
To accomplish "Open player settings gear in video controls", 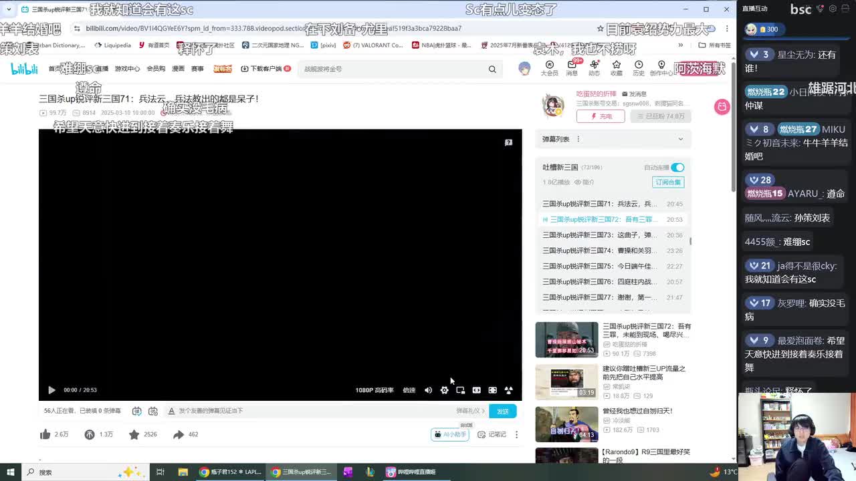I will [x=444, y=390].
